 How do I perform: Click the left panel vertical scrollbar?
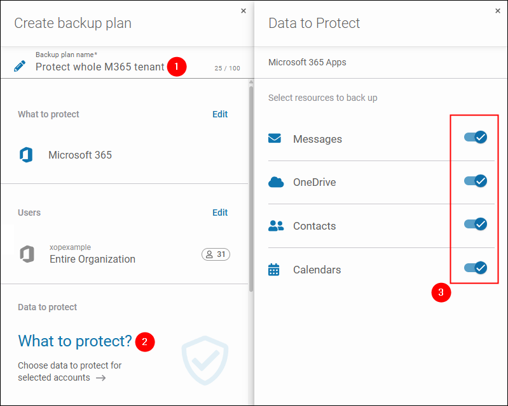click(251, 188)
